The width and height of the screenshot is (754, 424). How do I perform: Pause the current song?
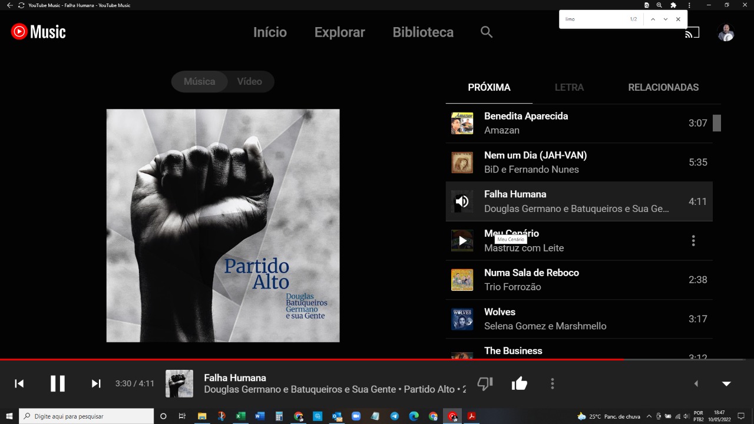coord(58,384)
